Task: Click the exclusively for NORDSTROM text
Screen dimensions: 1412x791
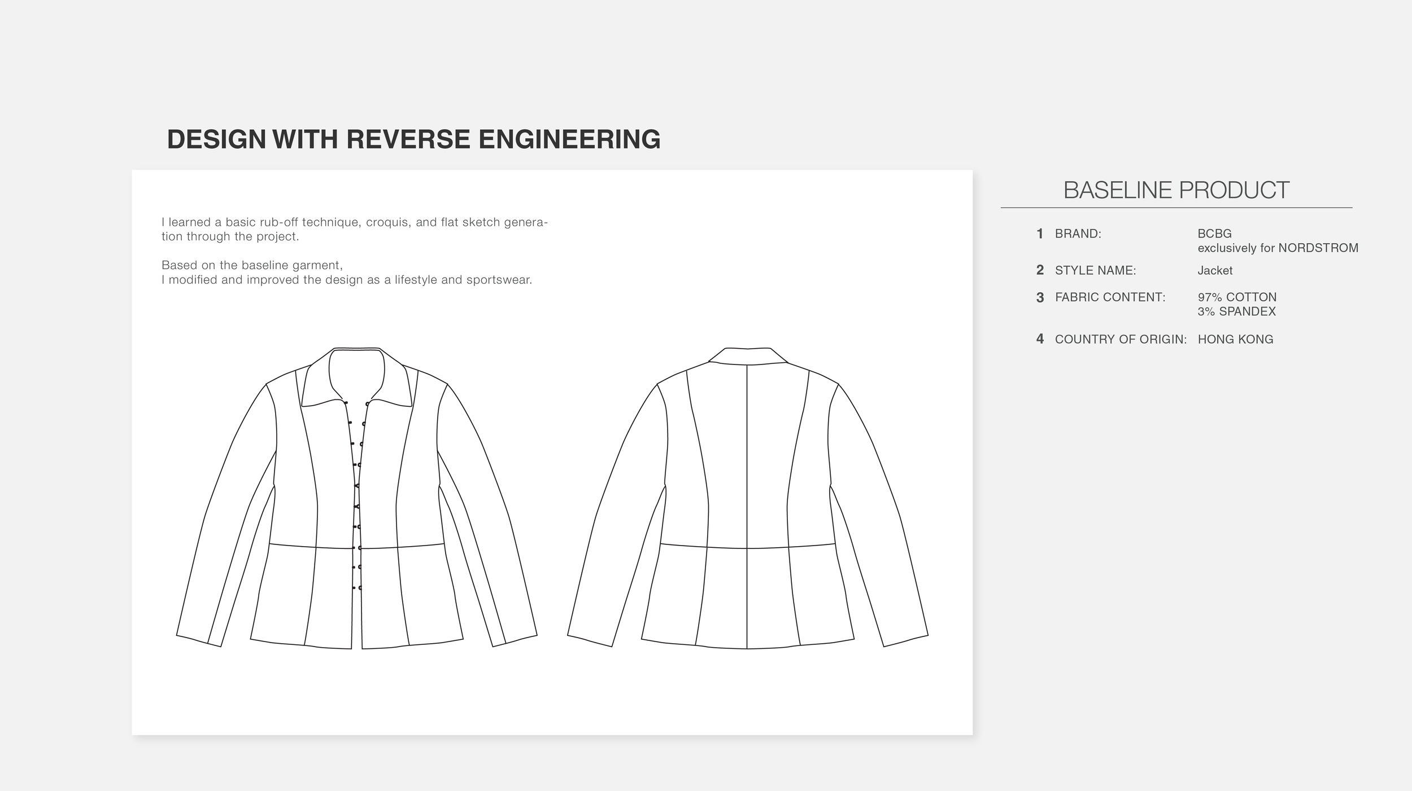Action: point(1278,248)
